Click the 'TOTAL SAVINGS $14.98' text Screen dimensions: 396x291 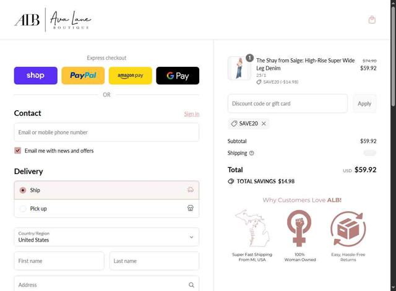(x=265, y=181)
